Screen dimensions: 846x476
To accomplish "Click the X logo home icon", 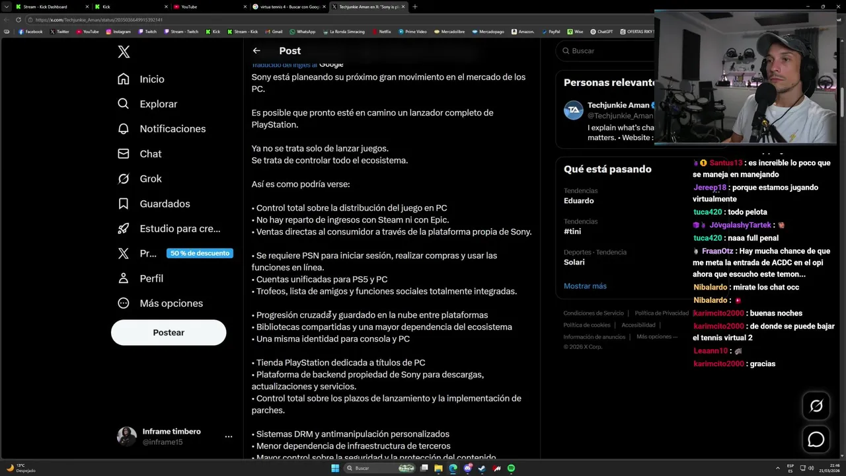I will (x=124, y=52).
